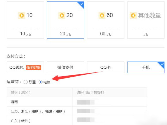Select the 10 coin package card
This screenshot has width=167, height=125.
coord(25,20)
